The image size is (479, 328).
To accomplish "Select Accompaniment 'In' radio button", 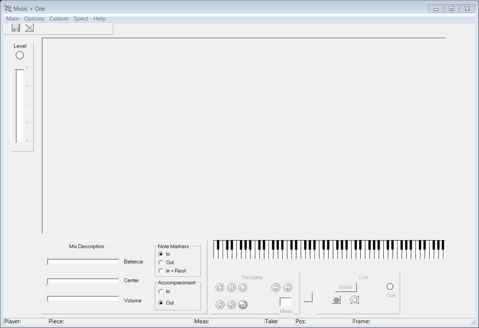I will click(x=161, y=291).
